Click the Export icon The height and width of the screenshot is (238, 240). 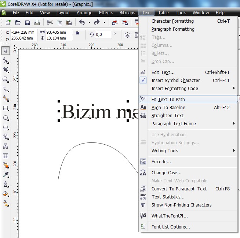[125, 22]
